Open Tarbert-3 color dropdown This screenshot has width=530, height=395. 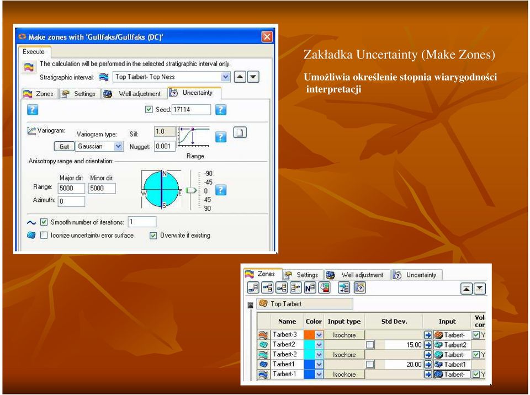click(x=319, y=335)
